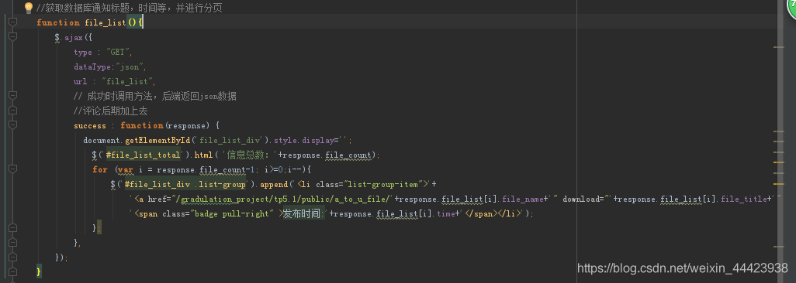Click the 'response' parameter in function(response)
Screen dimensions: 796x283
click(186, 126)
